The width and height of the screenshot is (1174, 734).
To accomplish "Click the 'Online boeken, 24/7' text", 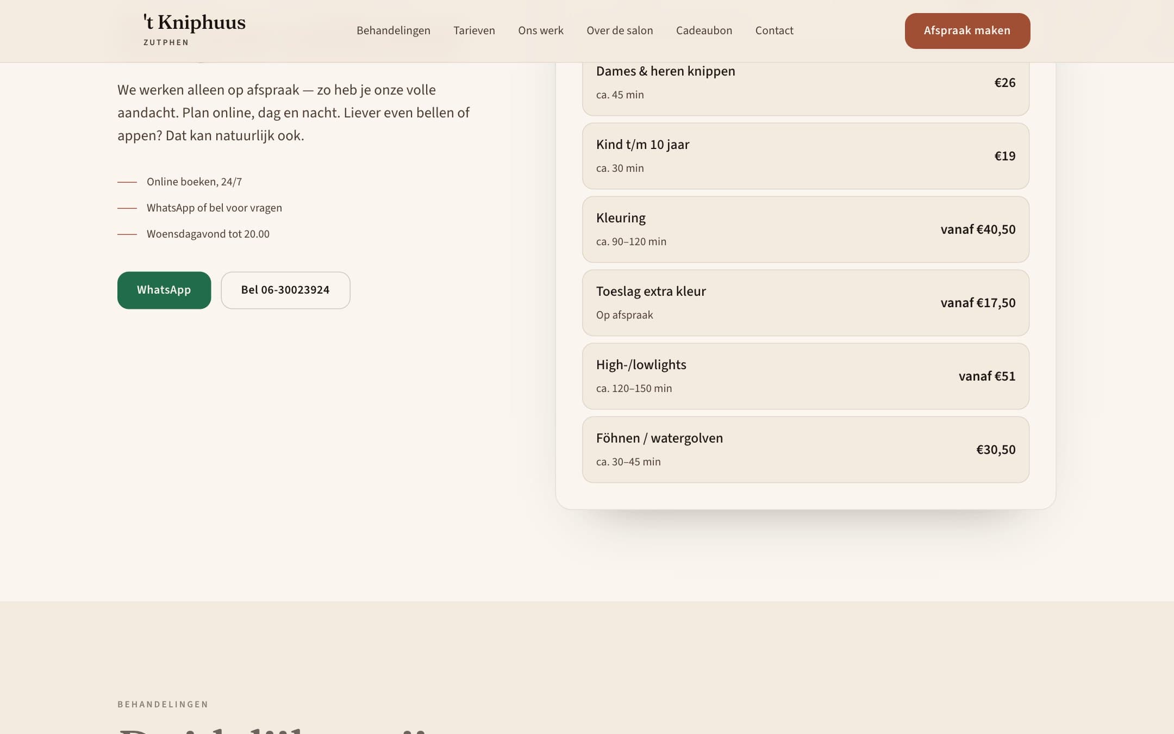I will tap(194, 182).
